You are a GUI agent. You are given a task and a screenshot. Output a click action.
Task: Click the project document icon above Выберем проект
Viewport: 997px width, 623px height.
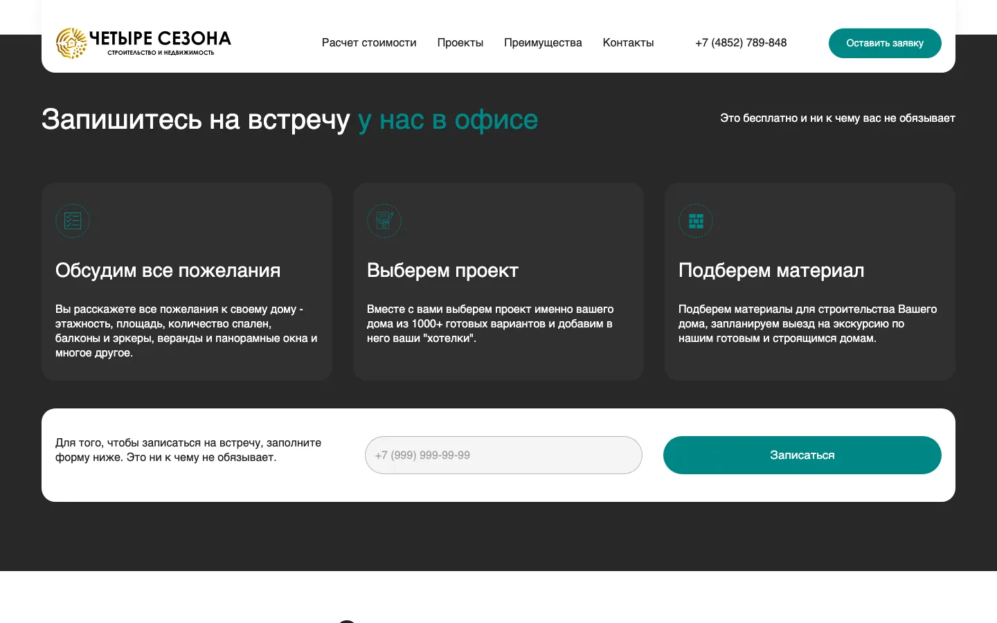click(384, 221)
